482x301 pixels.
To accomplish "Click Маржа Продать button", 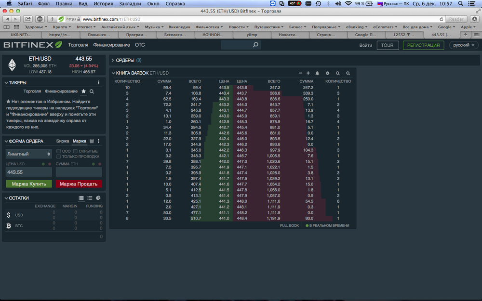I will pos(79,183).
